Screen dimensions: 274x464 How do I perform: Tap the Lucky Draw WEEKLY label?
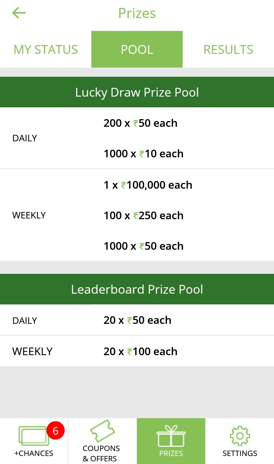point(29,215)
